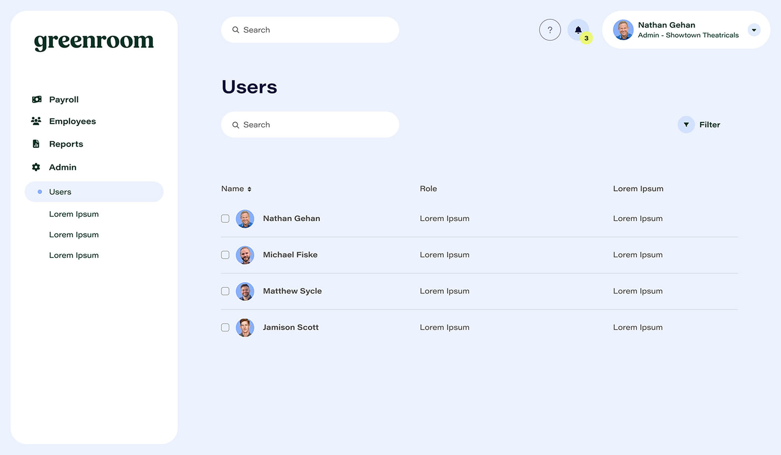This screenshot has height=455, width=781.
Task: Open the help question mark icon
Action: point(550,30)
